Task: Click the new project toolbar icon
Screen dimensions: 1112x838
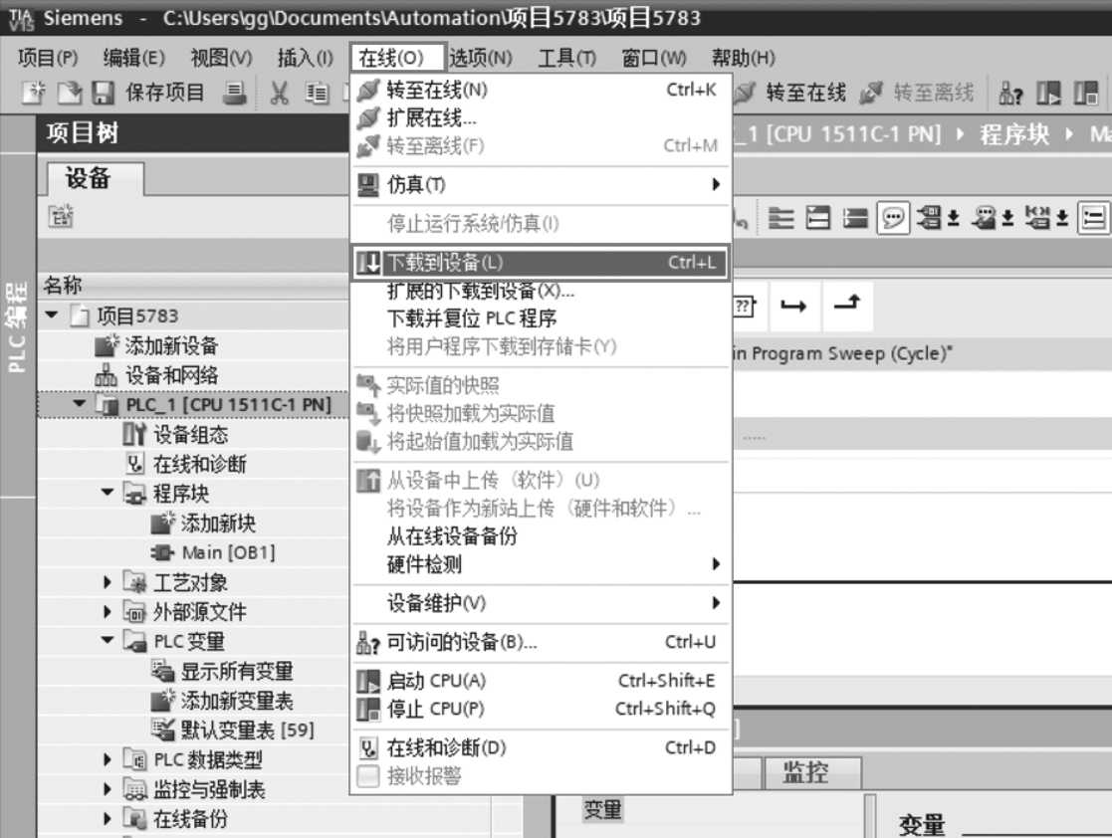Action: (33, 93)
